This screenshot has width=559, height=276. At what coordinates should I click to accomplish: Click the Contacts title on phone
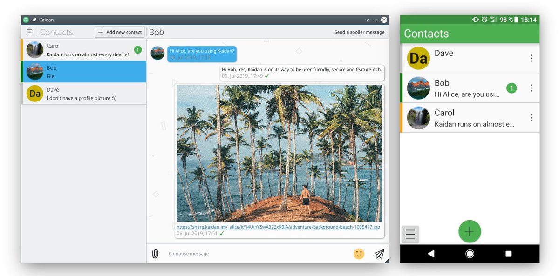pos(426,34)
